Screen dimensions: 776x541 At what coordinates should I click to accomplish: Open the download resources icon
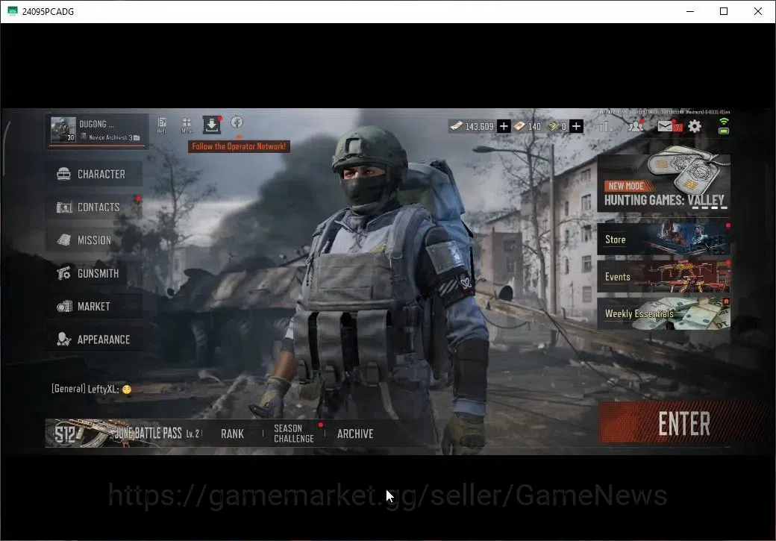(x=212, y=125)
